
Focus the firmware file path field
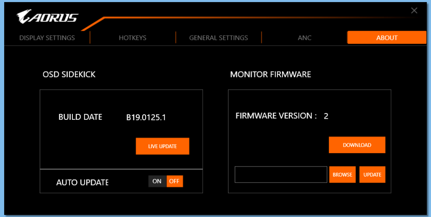coord(281,175)
